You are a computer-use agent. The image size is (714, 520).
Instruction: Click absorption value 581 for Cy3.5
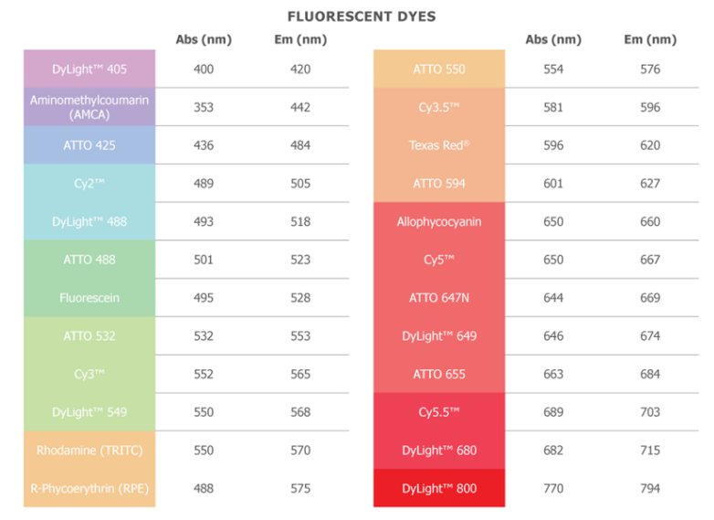click(553, 107)
